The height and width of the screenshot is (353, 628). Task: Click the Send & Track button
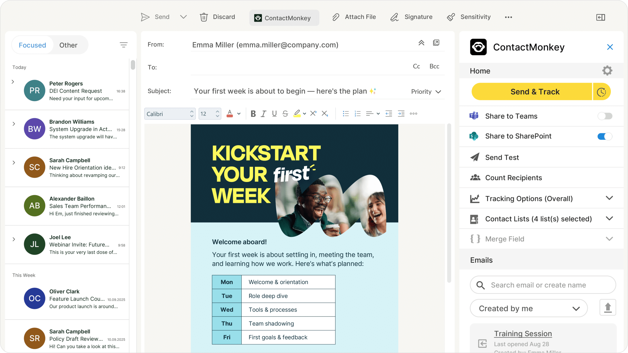point(532,92)
